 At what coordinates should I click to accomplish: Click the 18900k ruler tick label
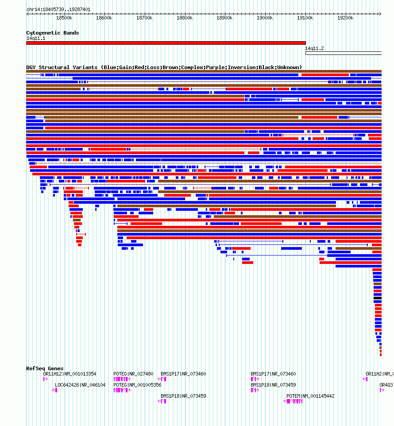pyautogui.click(x=224, y=18)
